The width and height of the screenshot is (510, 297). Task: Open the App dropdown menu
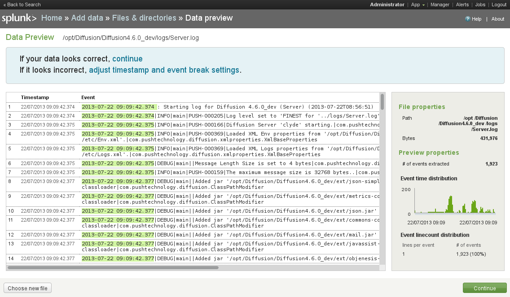[x=418, y=4]
